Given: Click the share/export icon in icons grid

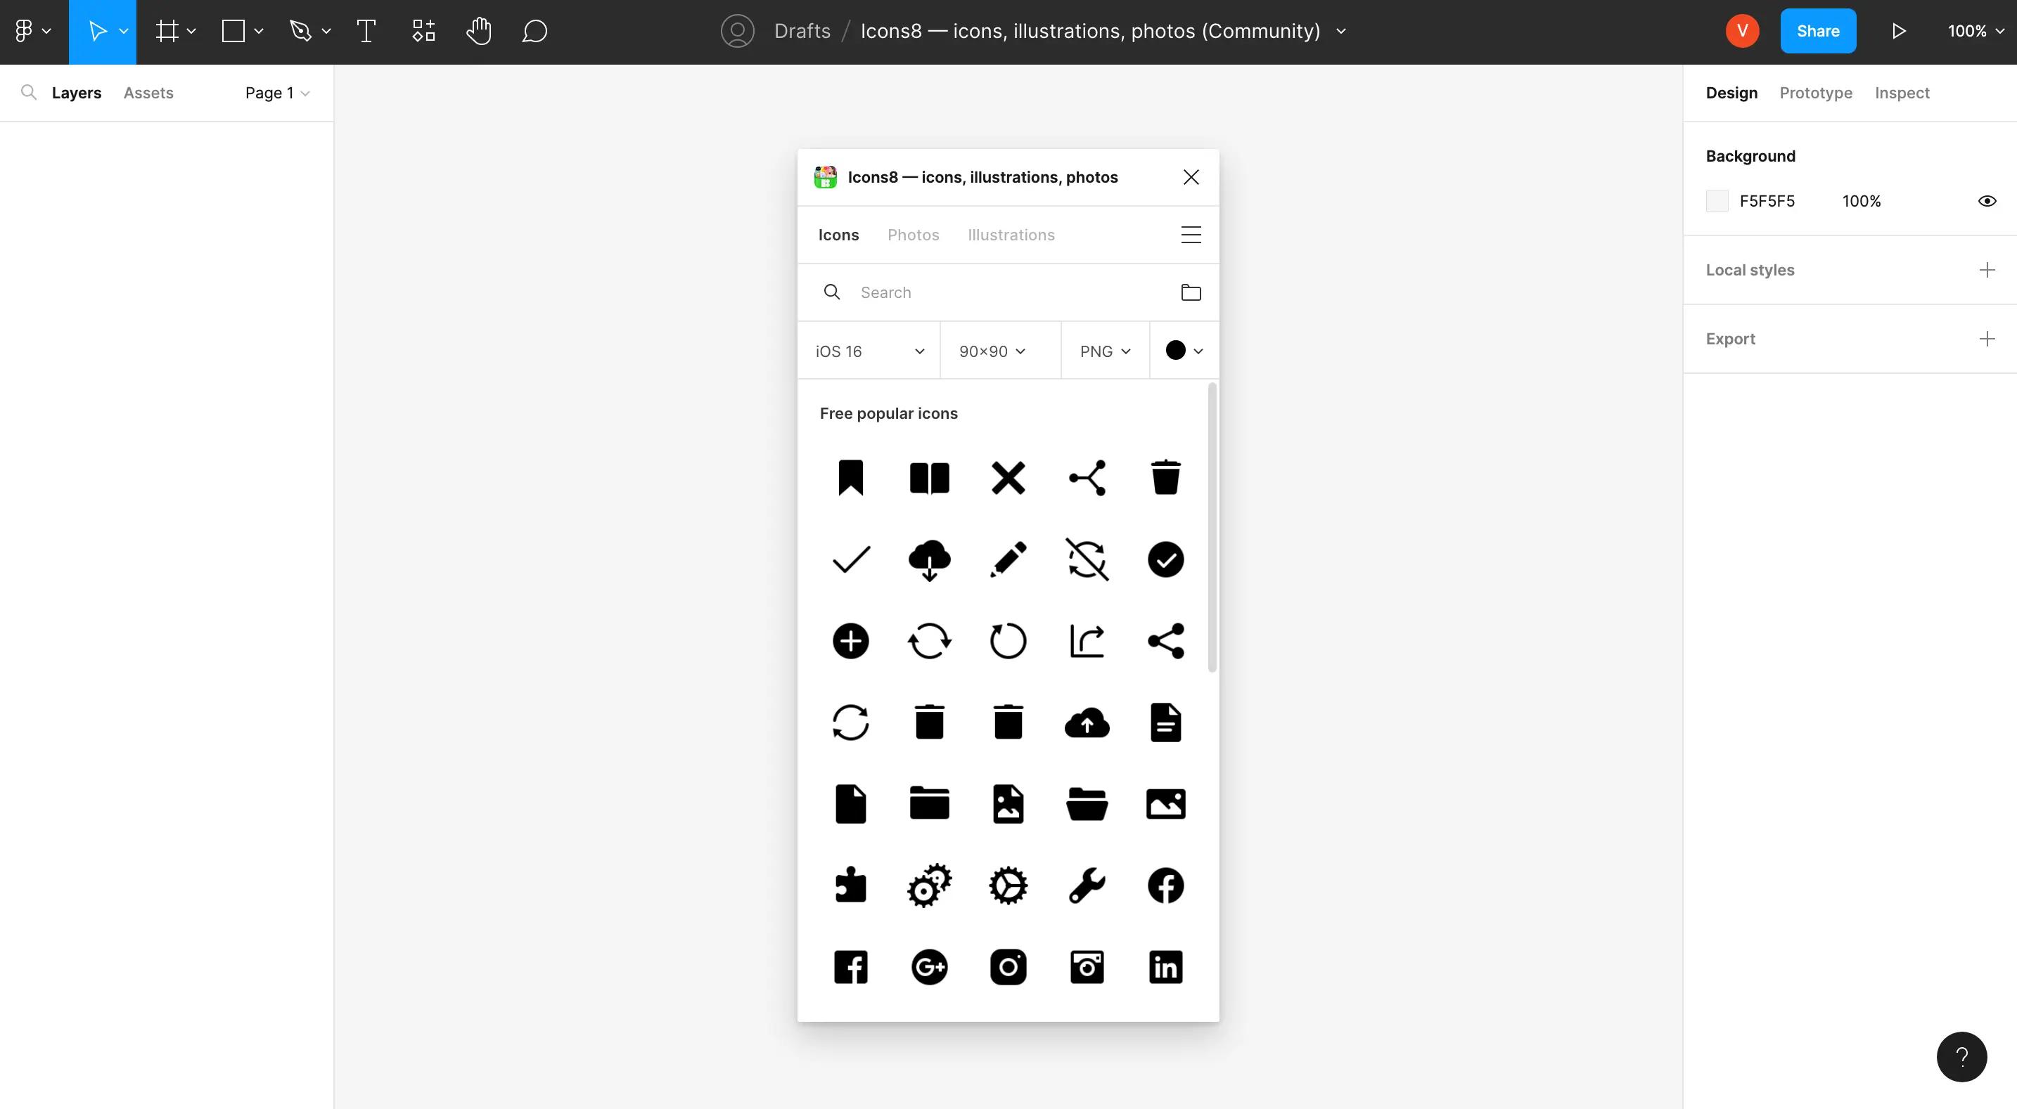Looking at the screenshot, I should (x=1087, y=639).
